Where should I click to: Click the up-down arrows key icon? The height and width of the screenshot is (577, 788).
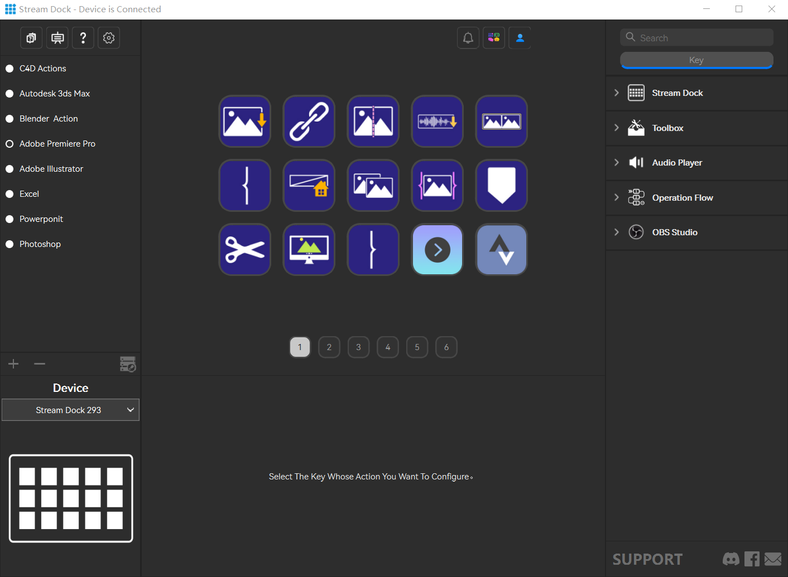pyautogui.click(x=502, y=250)
